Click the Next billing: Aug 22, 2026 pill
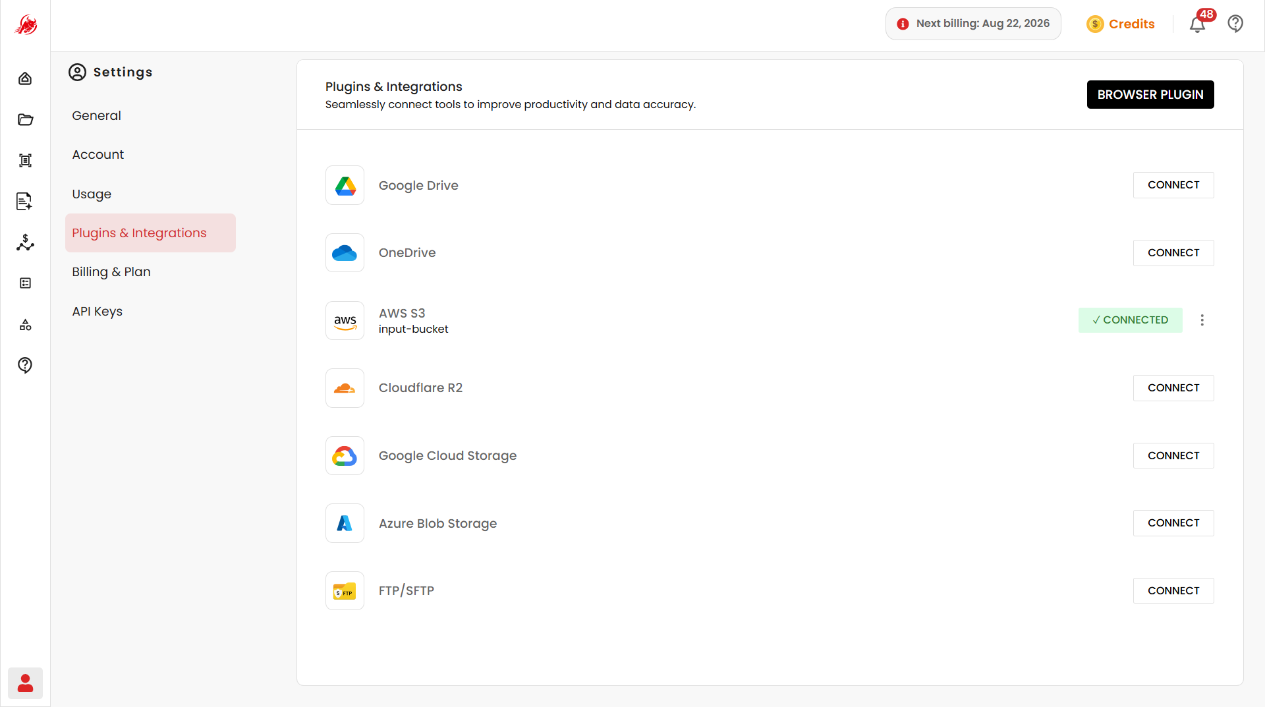1265x707 pixels. coord(972,24)
